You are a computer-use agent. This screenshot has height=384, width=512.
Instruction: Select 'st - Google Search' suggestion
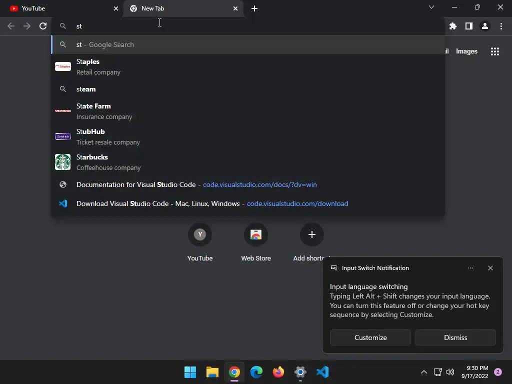(x=248, y=44)
